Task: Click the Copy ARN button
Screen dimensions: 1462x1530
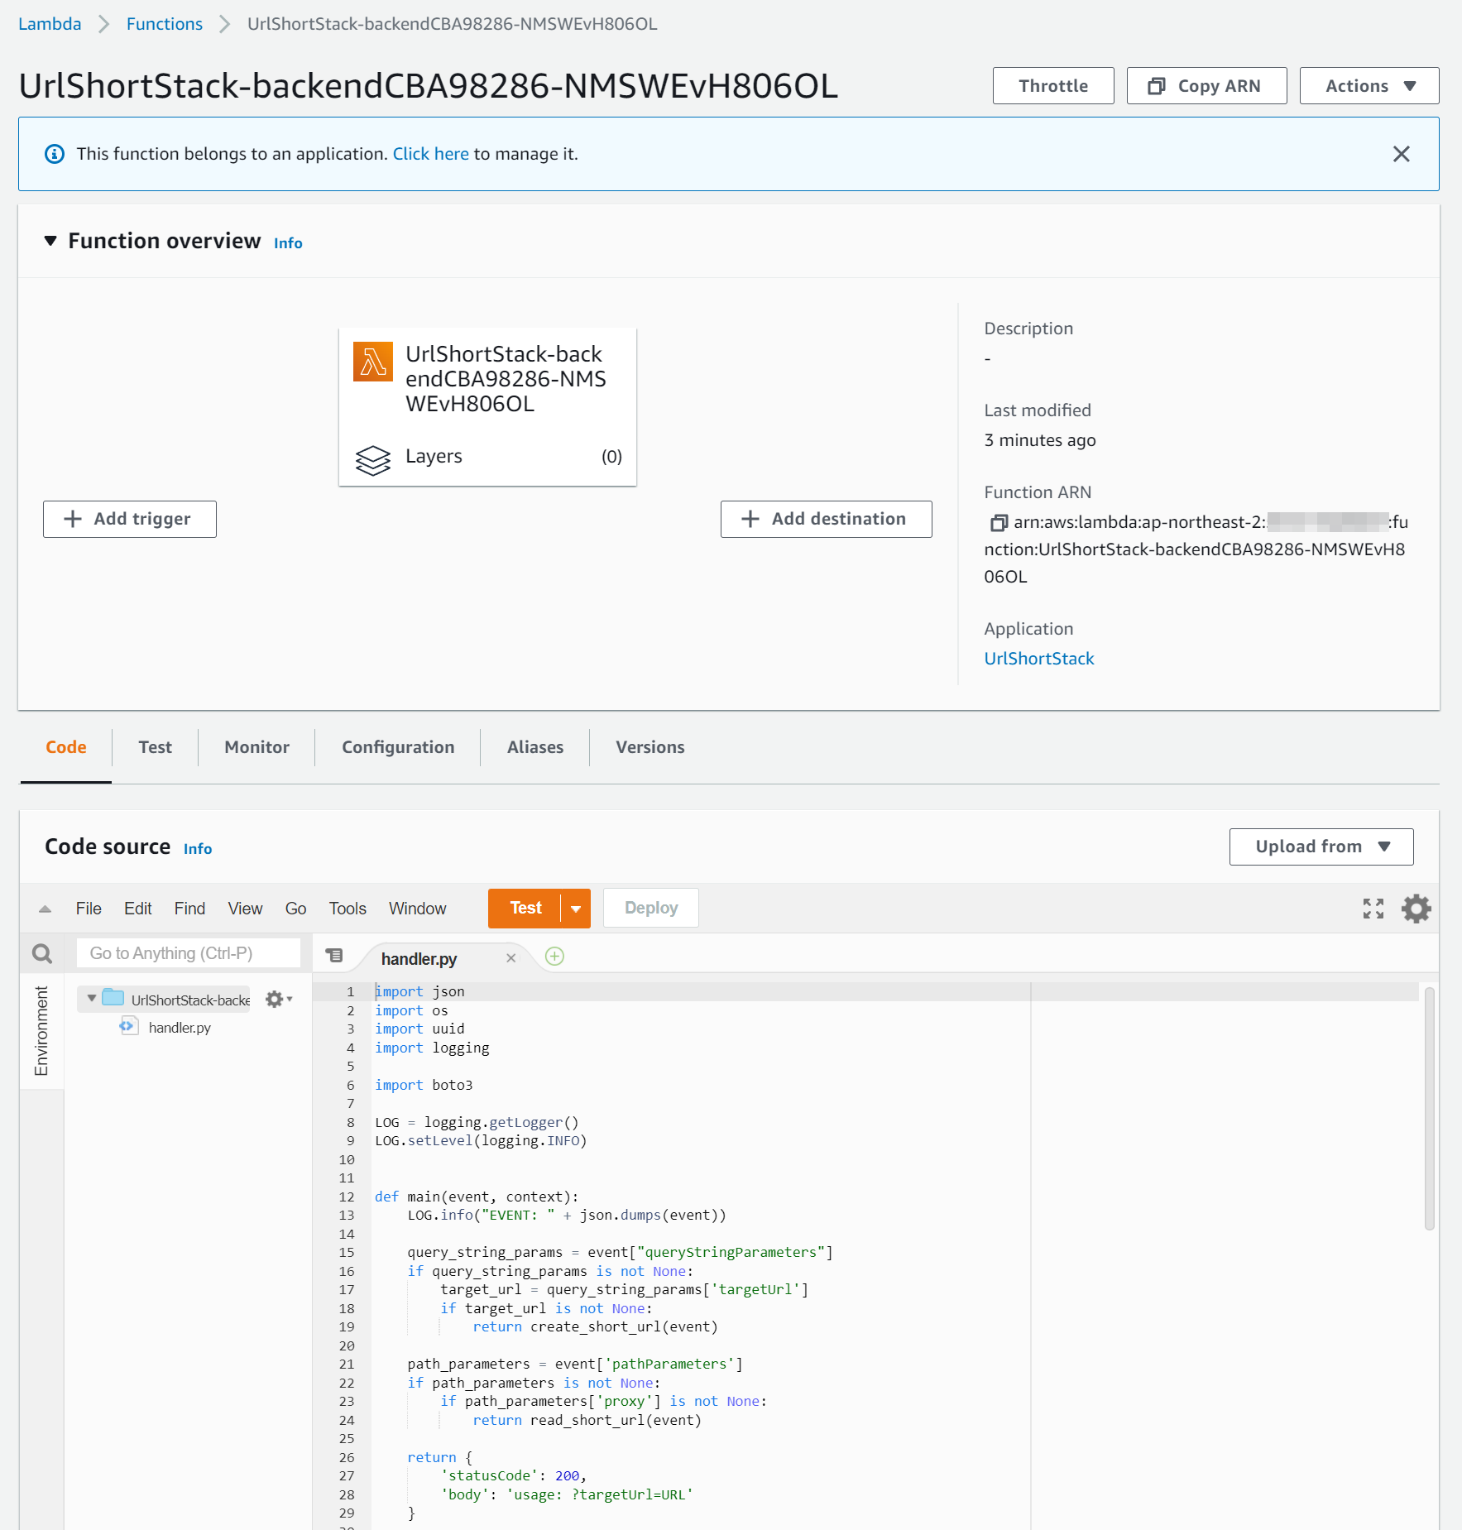Action: (1206, 86)
